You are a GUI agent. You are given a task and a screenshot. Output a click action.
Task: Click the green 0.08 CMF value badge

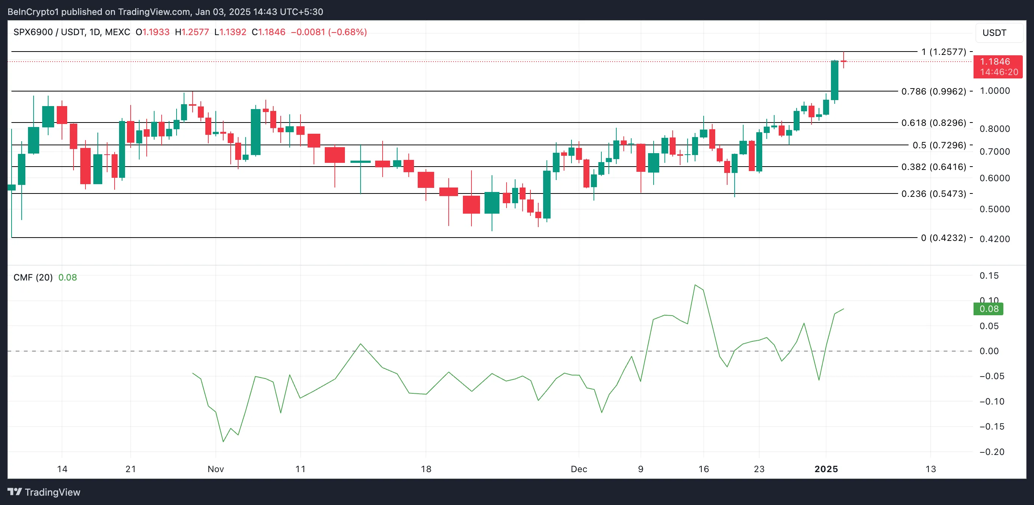point(988,309)
